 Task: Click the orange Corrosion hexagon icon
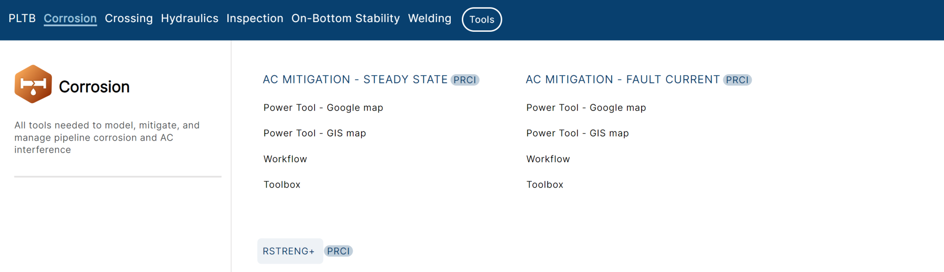33,84
